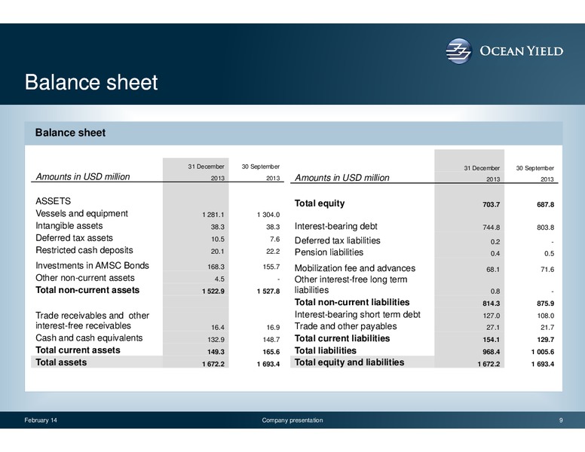This screenshot has width=585, height=452.
Task: Select the non-current liabilities value 875.9
Action: click(x=546, y=304)
